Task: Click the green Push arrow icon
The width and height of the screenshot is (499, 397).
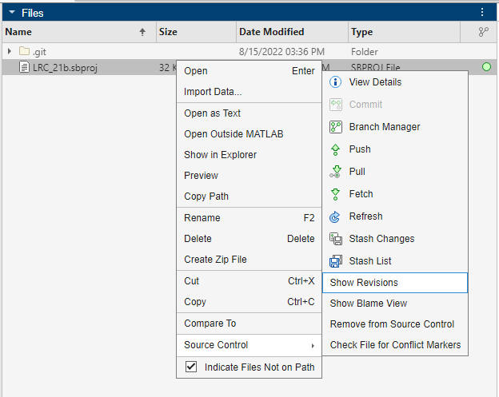Action: [x=336, y=149]
